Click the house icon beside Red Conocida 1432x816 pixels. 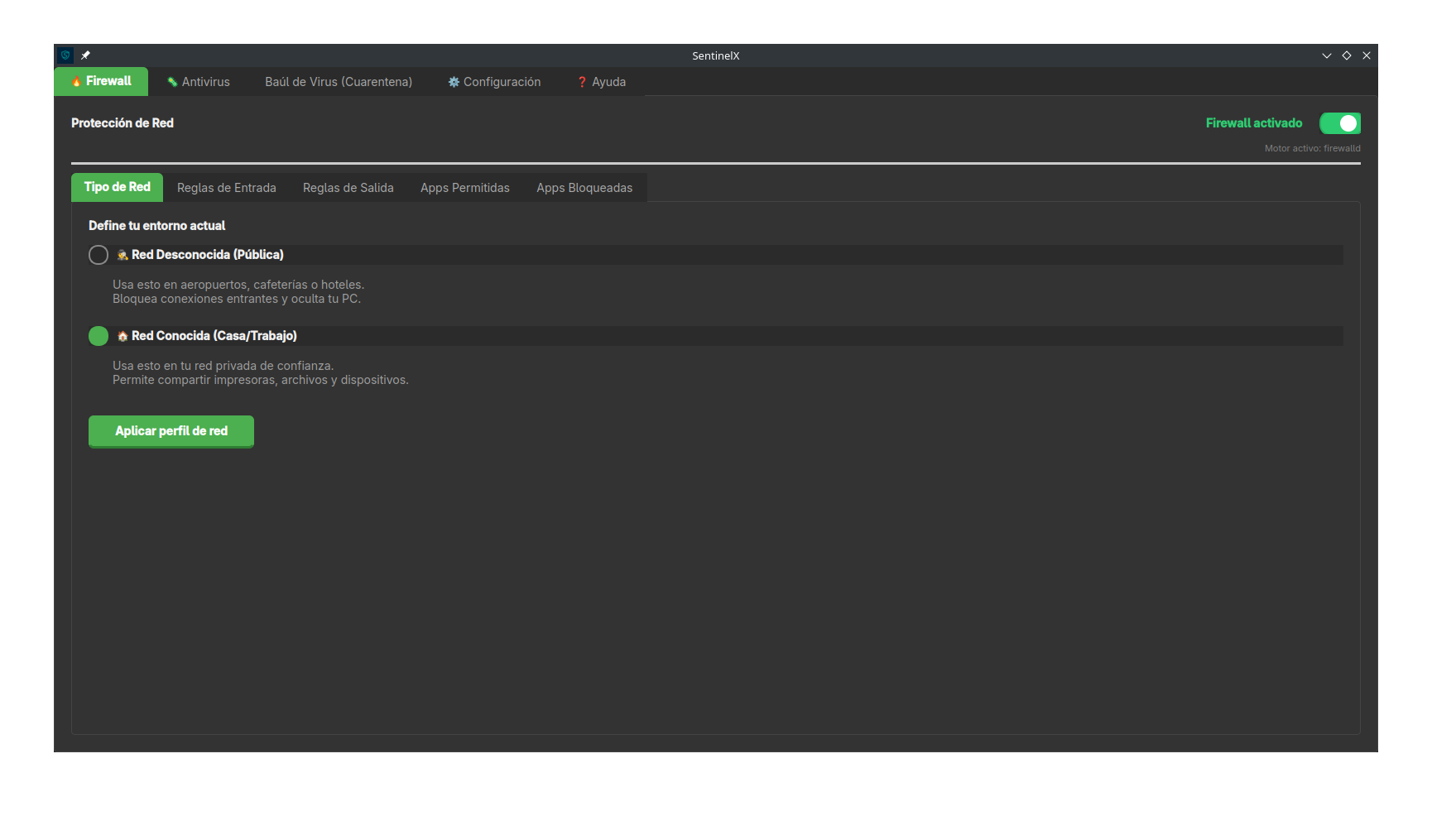[x=123, y=336]
